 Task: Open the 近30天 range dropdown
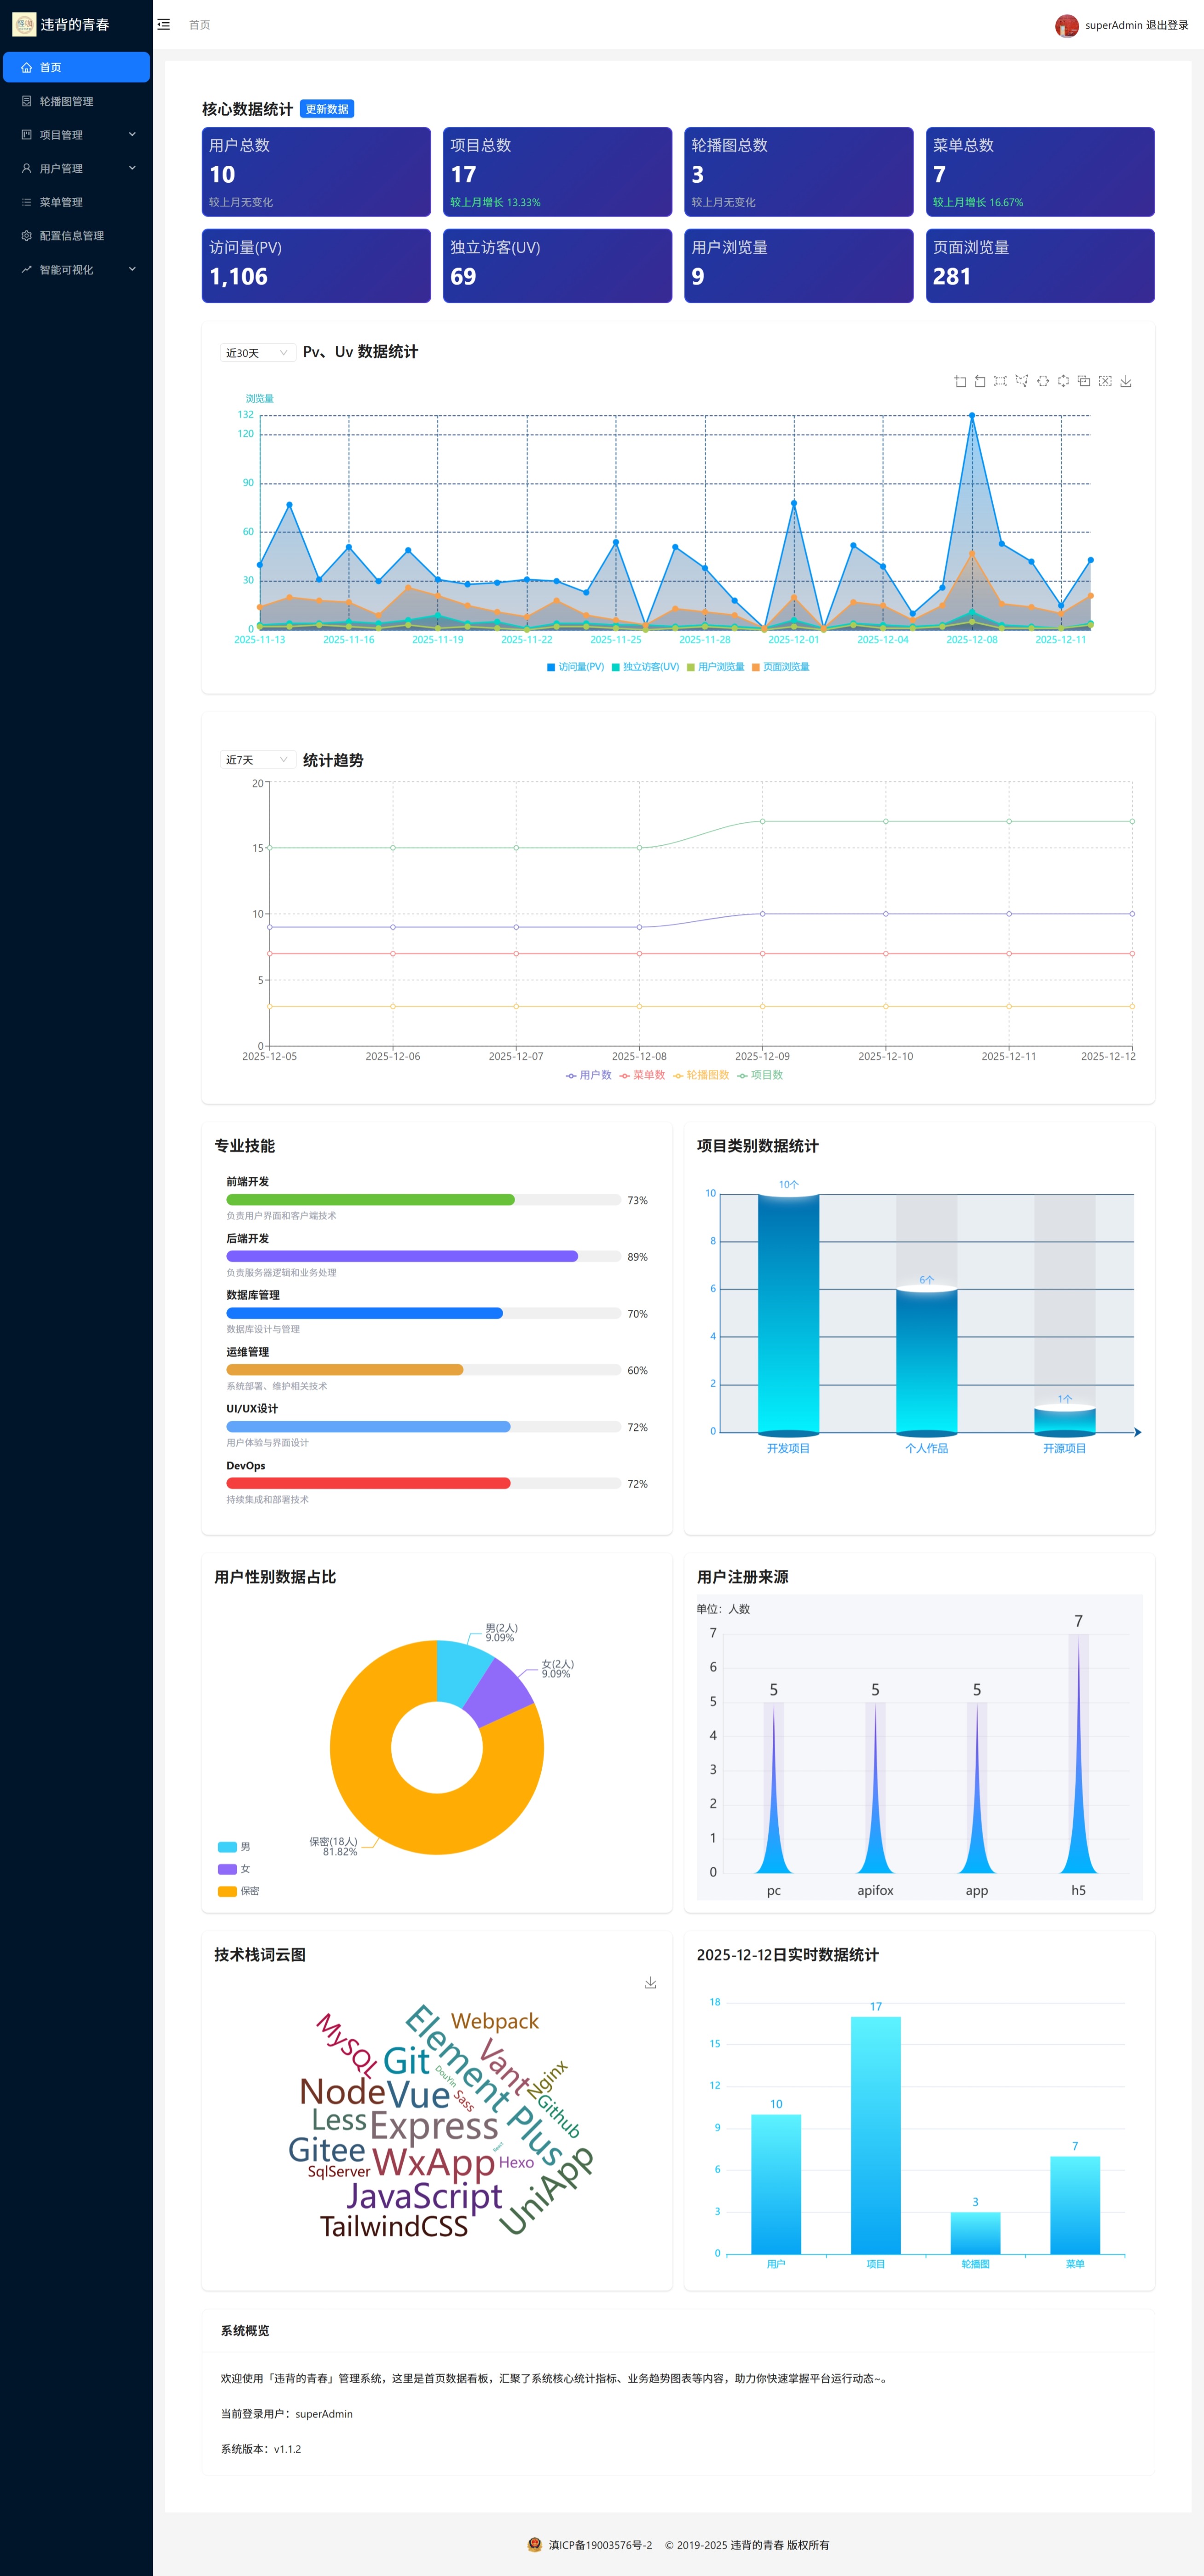click(x=256, y=353)
